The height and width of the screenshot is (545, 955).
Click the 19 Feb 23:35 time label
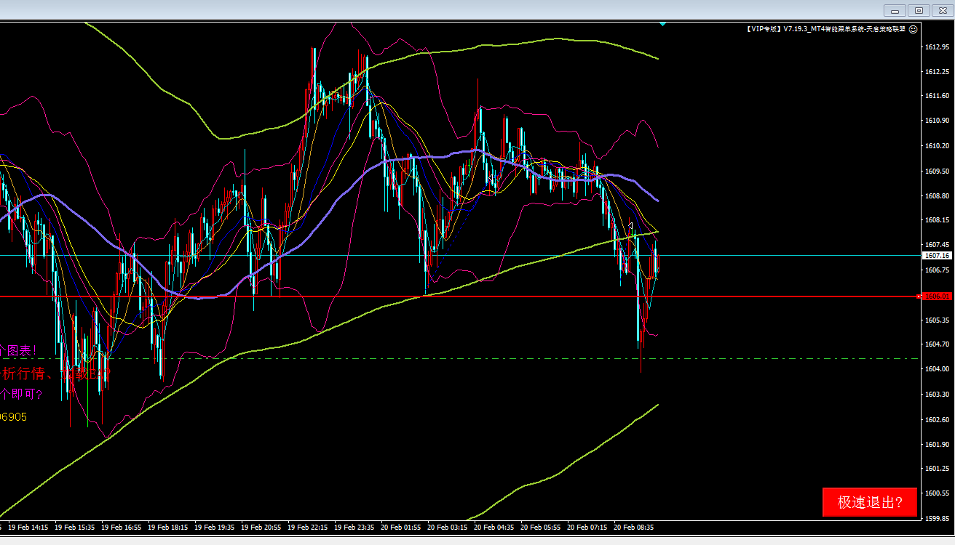354,527
